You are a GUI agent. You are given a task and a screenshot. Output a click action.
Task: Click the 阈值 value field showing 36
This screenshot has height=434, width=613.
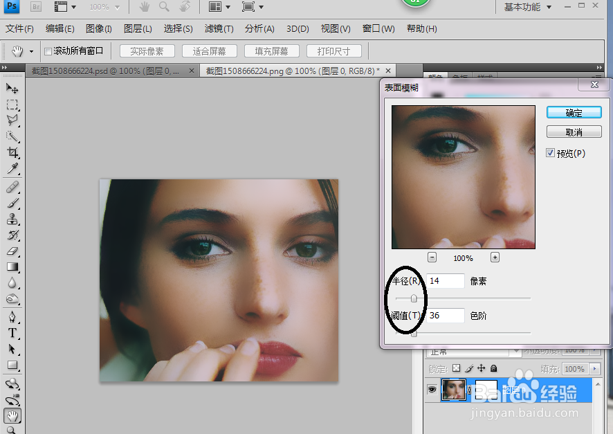pos(446,316)
